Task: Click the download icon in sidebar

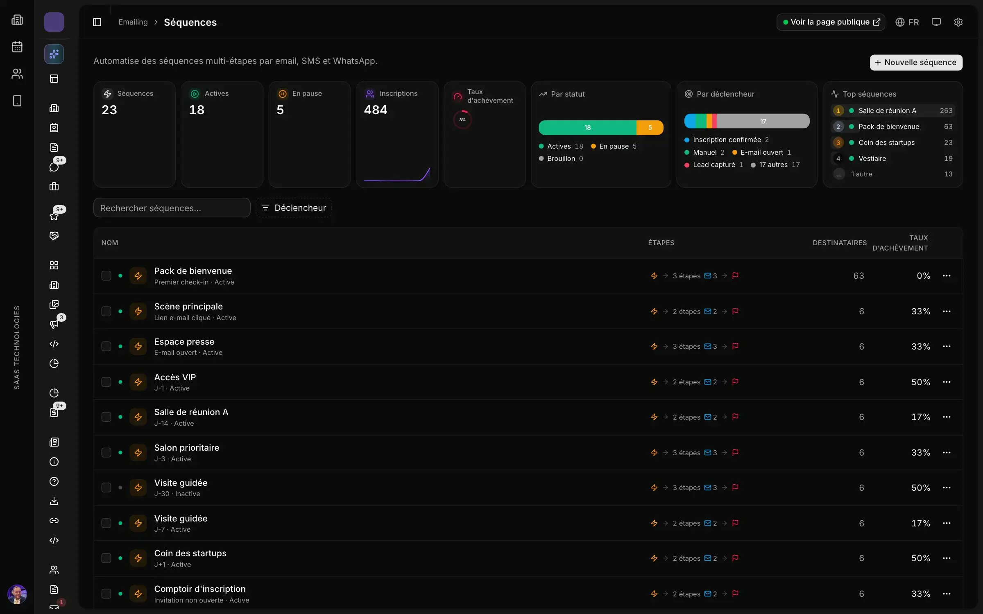Action: 54,501
